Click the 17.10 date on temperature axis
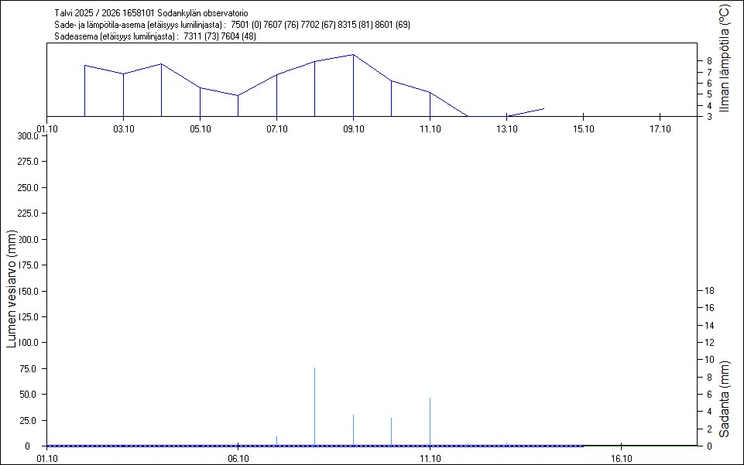 point(659,128)
